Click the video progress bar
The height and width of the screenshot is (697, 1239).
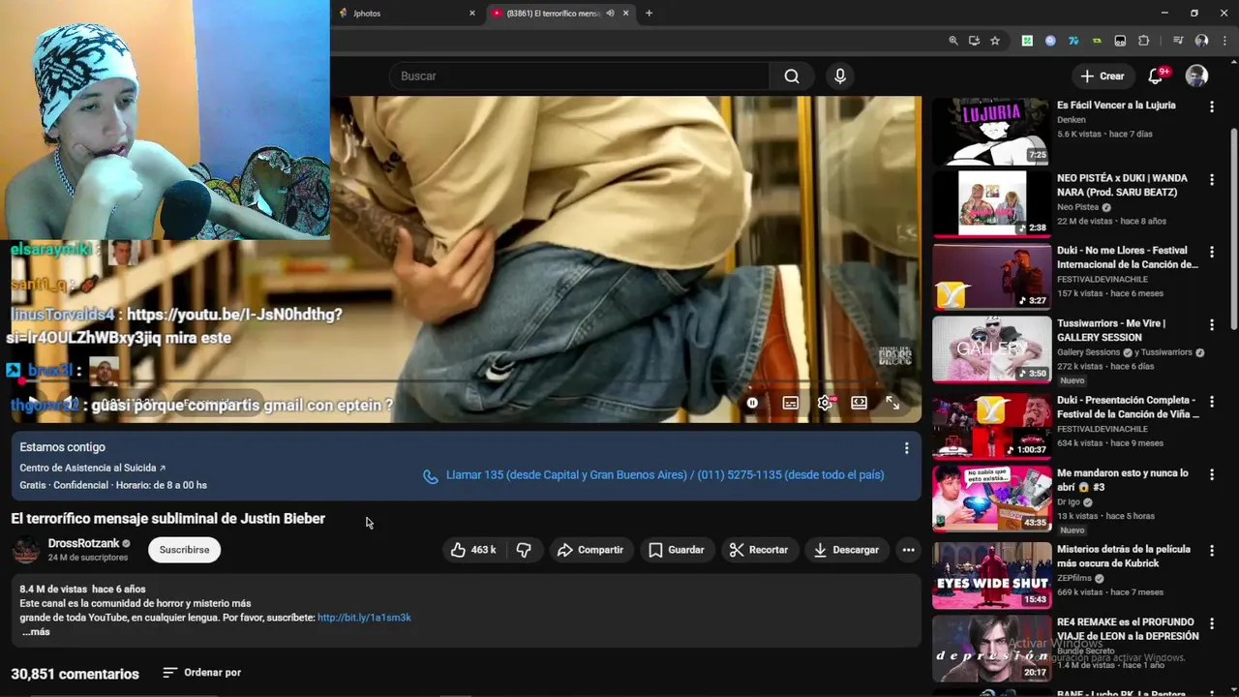click(465, 381)
